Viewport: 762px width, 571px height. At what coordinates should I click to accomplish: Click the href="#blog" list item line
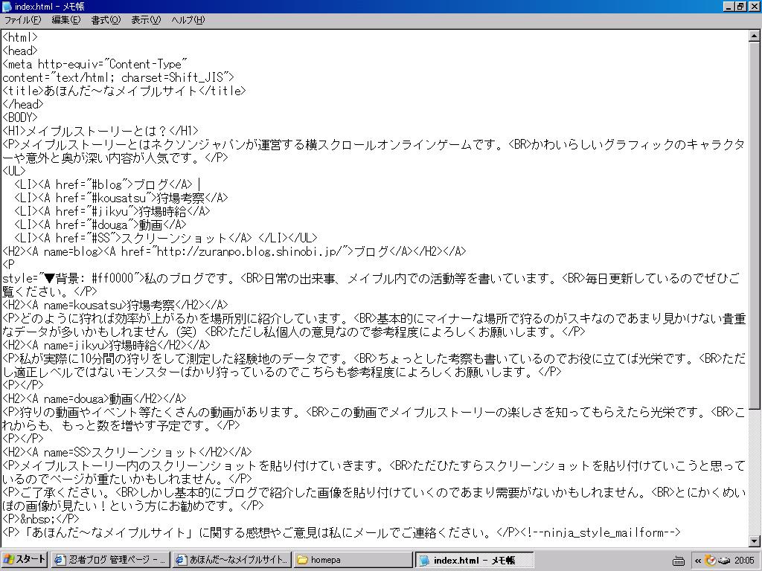tap(103, 184)
